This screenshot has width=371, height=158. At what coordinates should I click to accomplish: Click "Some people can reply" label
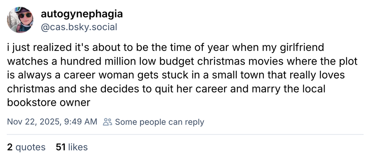(159, 122)
